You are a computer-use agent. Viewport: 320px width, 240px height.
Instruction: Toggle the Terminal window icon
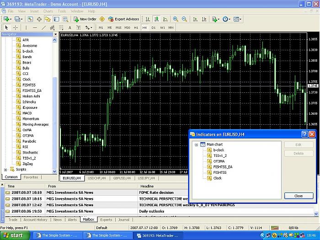pyautogui.click(x=57, y=19)
